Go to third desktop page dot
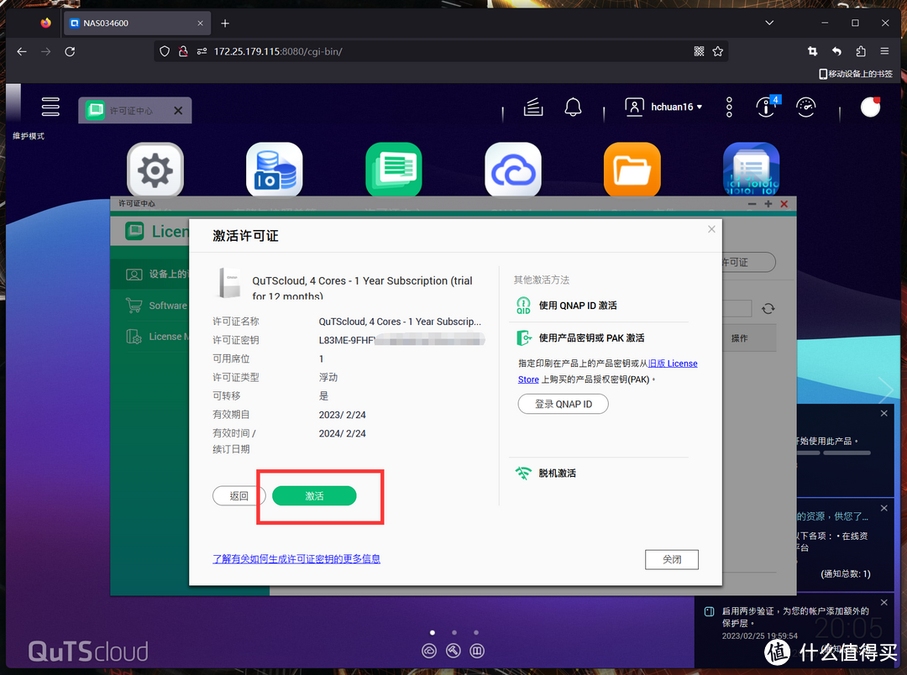The image size is (907, 675). click(x=476, y=632)
